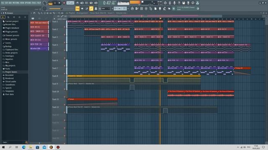Open the ADD menu
Image resolution: width=268 pixels, height=150 pixels.
pos(10,3)
